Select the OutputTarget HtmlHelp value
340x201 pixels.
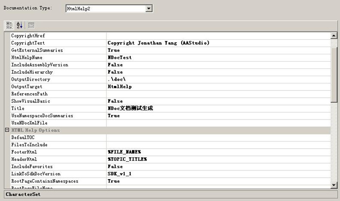tap(119, 86)
